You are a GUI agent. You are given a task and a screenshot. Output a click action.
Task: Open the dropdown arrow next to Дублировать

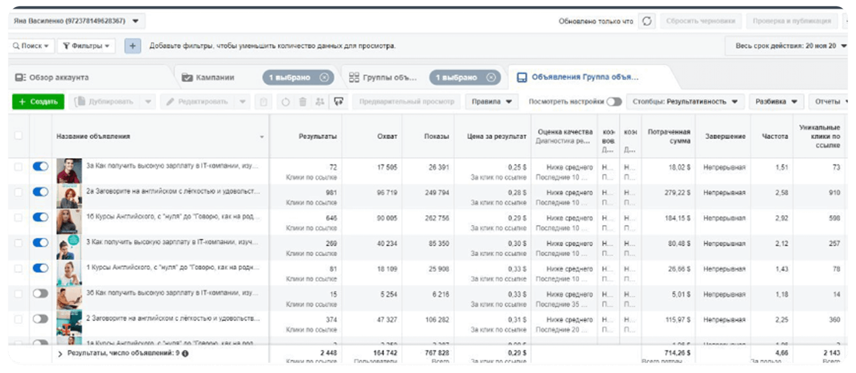(148, 102)
